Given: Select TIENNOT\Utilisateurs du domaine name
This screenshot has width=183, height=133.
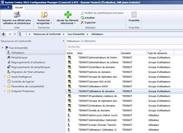Looking at the screenshot, I should (x=96, y=91).
